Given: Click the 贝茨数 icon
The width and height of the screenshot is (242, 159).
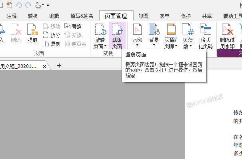Looking at the screenshot, I should pos(188,30).
